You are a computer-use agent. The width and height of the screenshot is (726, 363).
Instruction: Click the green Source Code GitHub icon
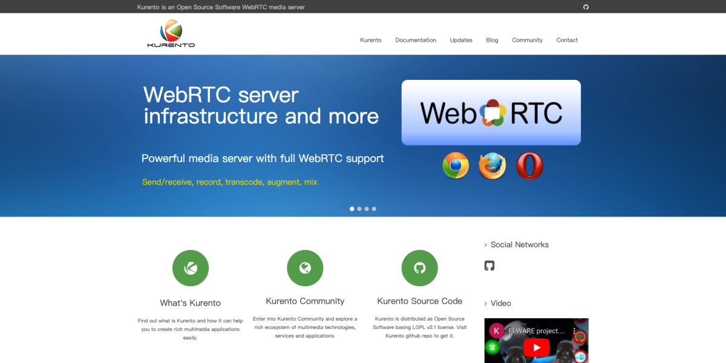pos(419,268)
